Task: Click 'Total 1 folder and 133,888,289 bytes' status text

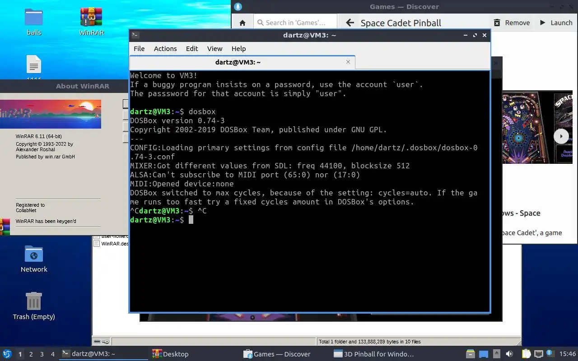Action: pos(369,342)
